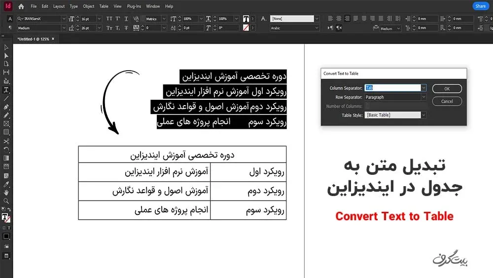Open the InDesign app icon

tap(7, 6)
